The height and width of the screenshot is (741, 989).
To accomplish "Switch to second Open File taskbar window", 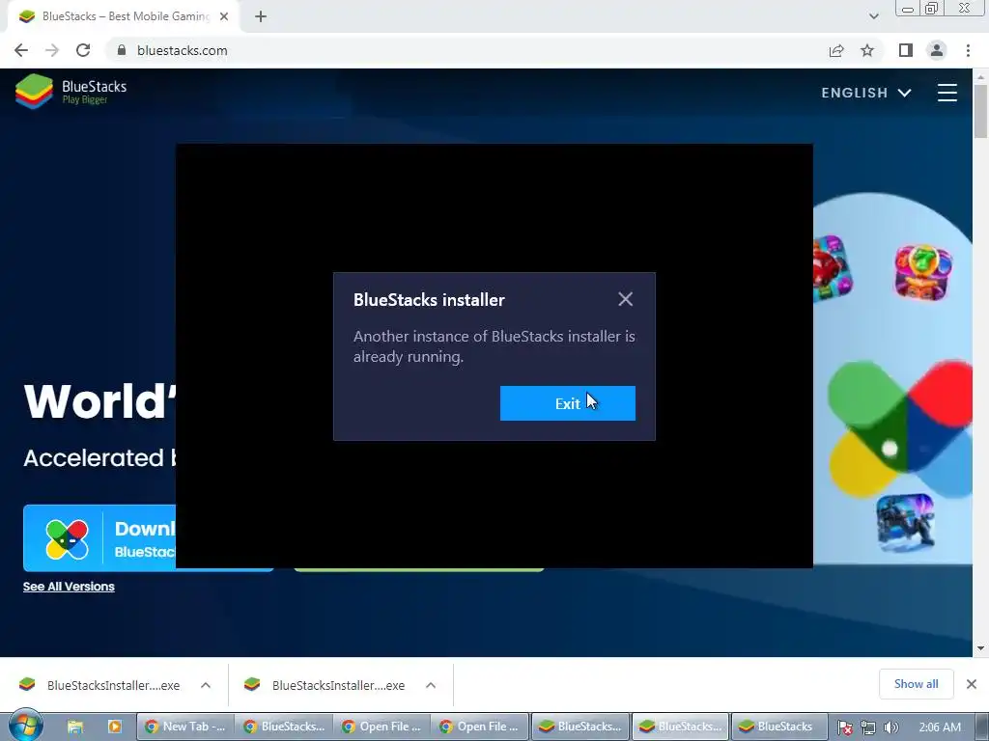I will pos(481,727).
